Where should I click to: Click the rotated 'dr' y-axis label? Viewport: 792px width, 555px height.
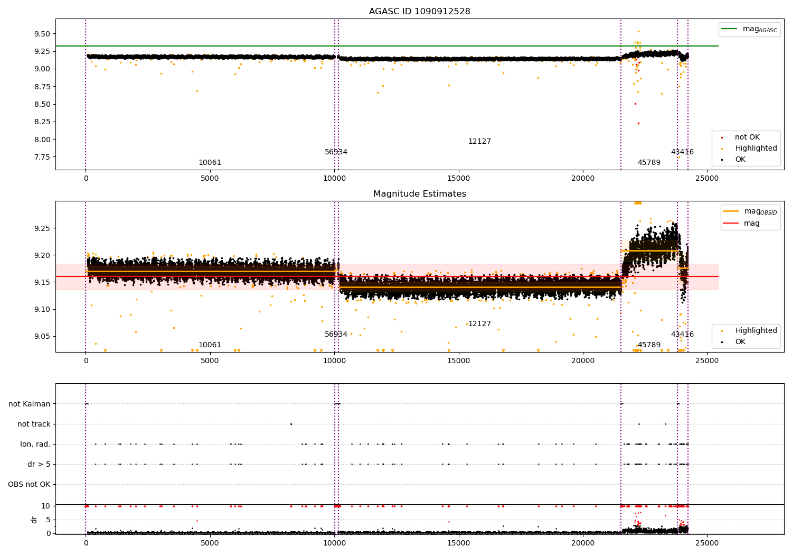pos(34,520)
